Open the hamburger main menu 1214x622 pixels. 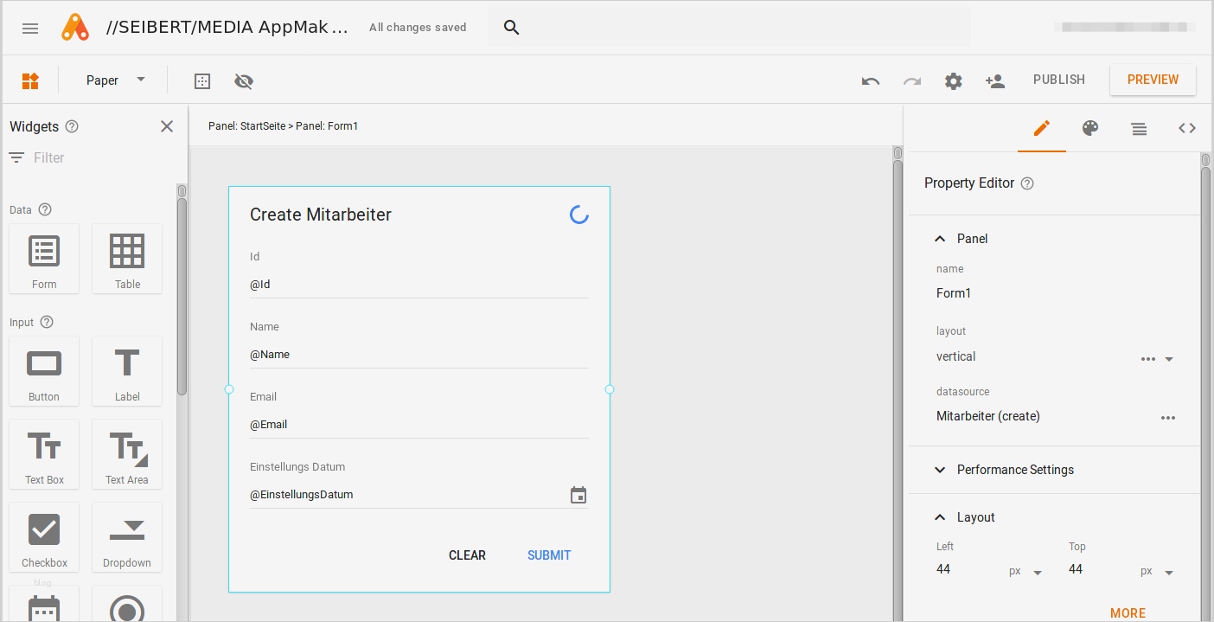(x=30, y=28)
